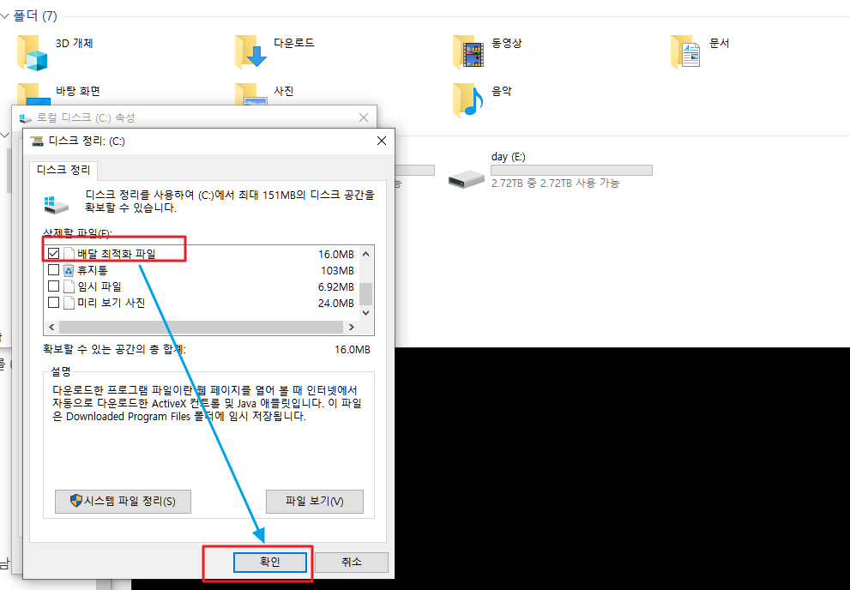Image resolution: width=850 pixels, height=590 pixels.
Task: Select the 음악 folder label
Action: 502,91
